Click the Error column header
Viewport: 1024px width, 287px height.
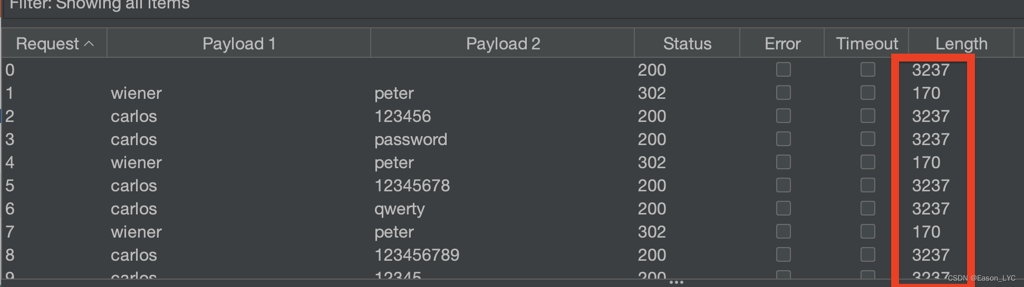(783, 44)
